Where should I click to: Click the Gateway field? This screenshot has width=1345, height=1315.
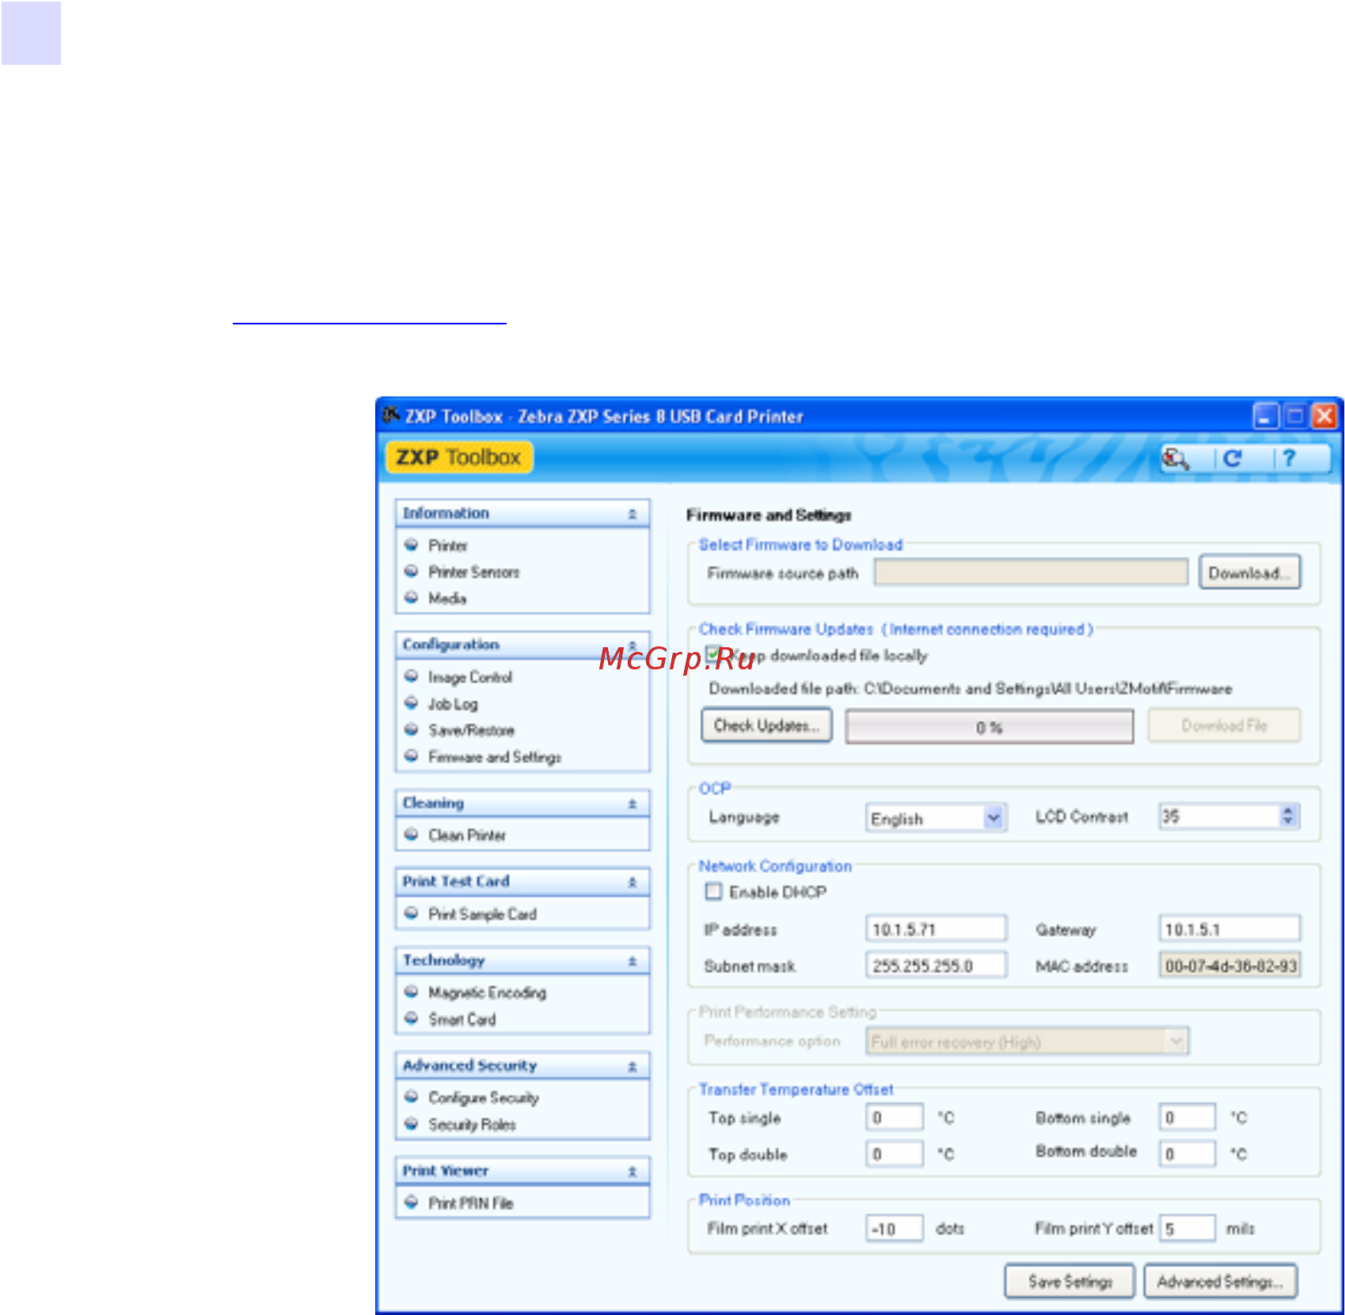pyautogui.click(x=1229, y=929)
